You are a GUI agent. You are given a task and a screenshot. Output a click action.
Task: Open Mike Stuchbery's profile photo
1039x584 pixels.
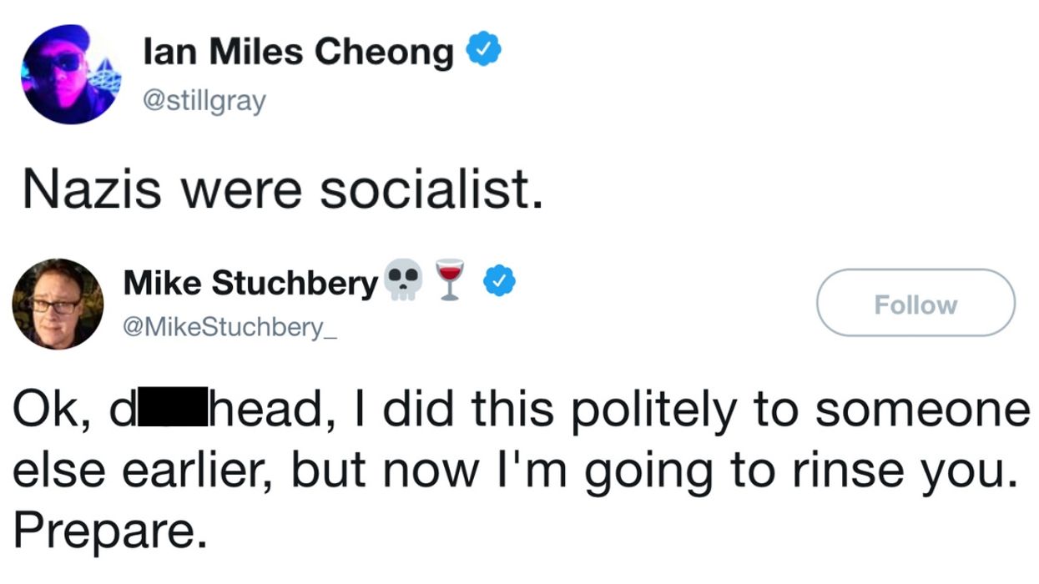click(x=57, y=304)
